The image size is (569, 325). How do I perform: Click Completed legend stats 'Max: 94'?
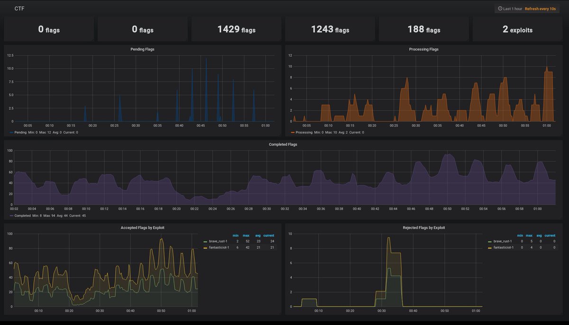point(49,216)
